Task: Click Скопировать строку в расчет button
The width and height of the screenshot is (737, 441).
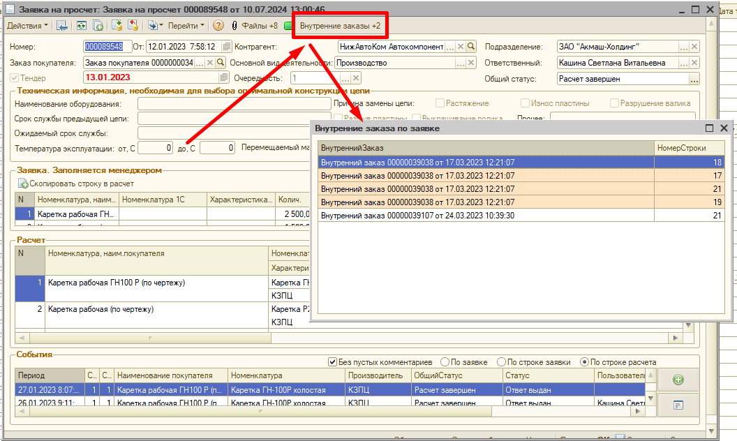Action: click(x=76, y=184)
